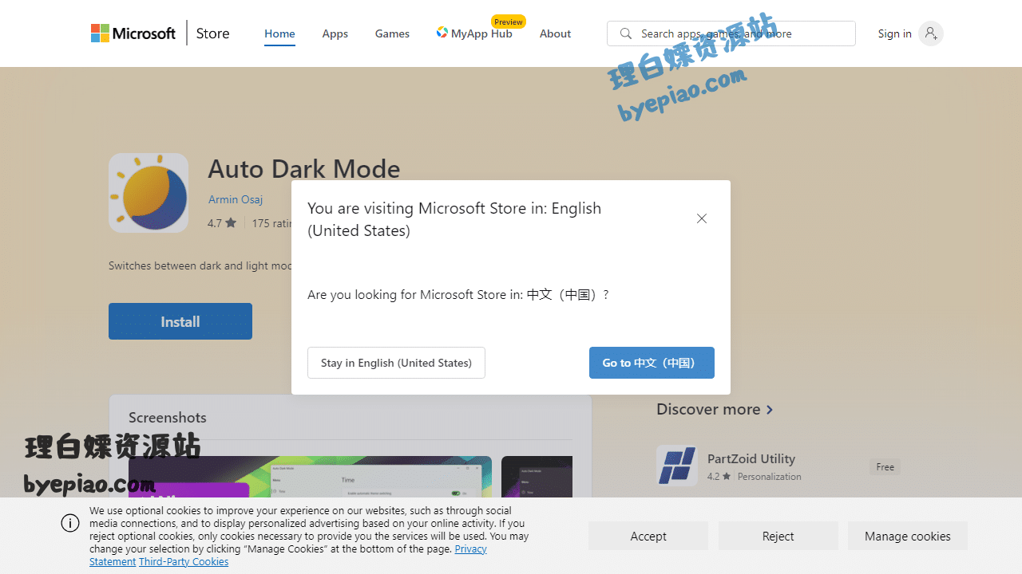
Task: Install Auto Dark Mode
Action: point(180,321)
